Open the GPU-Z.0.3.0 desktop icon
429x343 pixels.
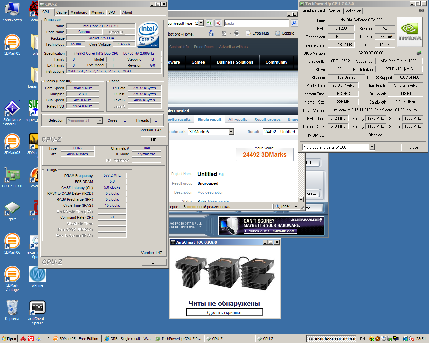(x=12, y=178)
